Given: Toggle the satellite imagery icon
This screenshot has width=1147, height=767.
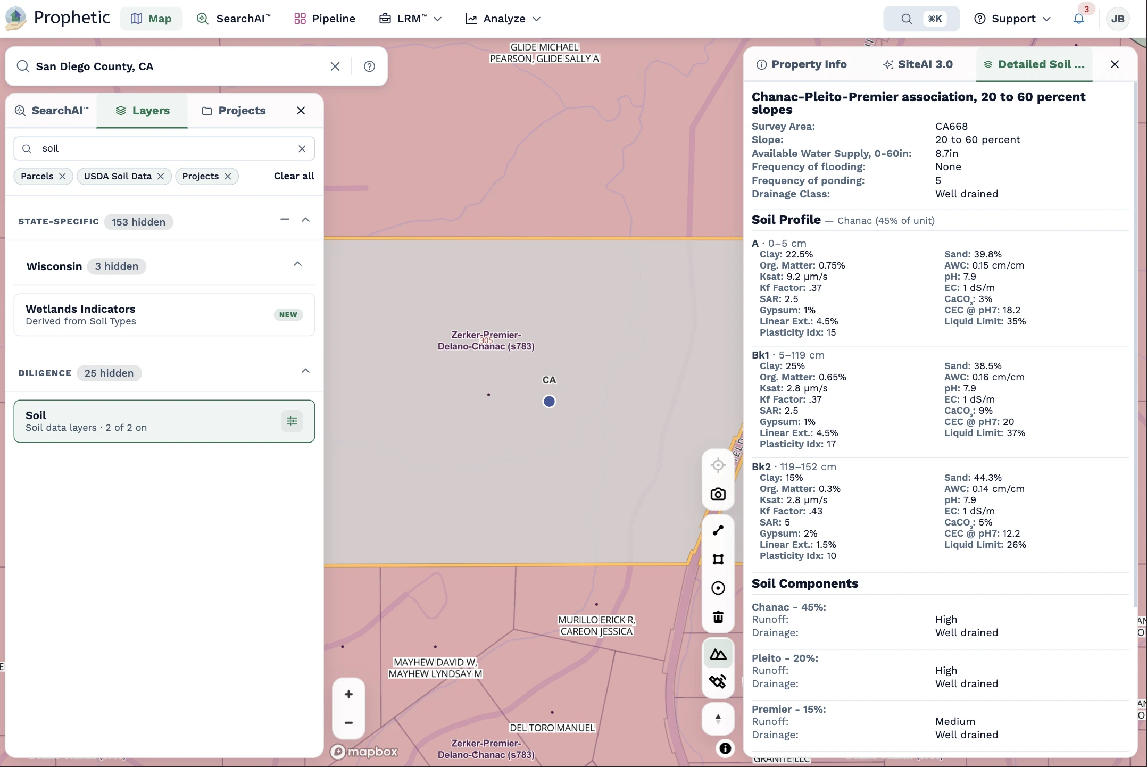Looking at the screenshot, I should 718,682.
